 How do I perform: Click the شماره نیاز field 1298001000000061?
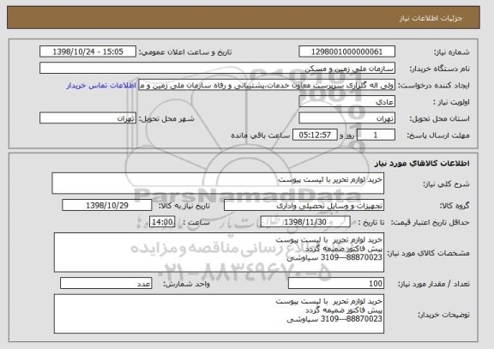(346, 51)
